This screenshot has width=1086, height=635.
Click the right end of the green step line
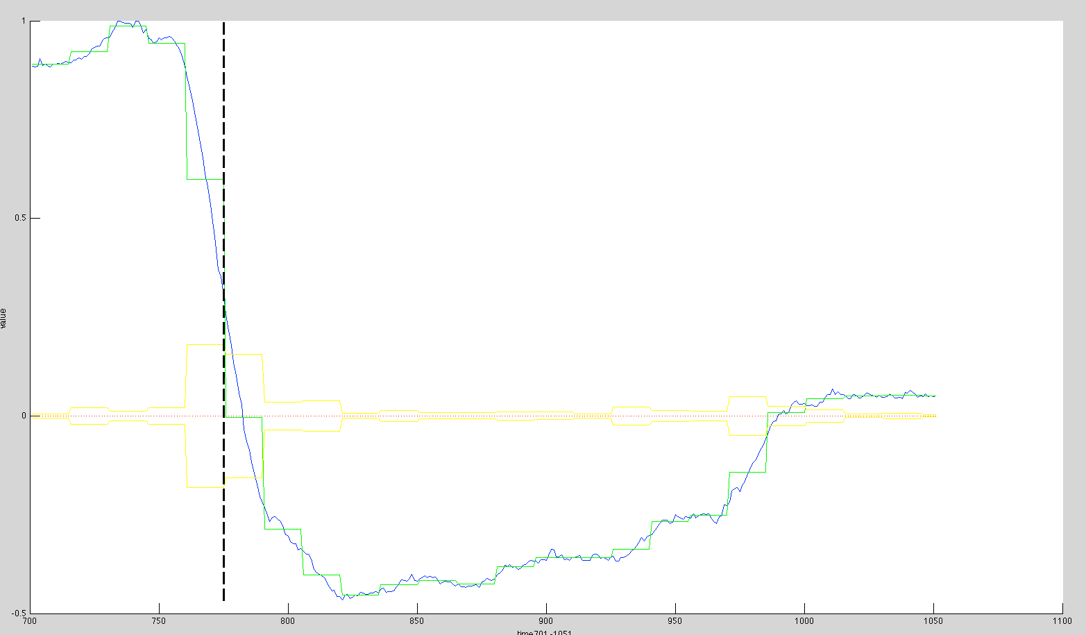tap(935, 396)
